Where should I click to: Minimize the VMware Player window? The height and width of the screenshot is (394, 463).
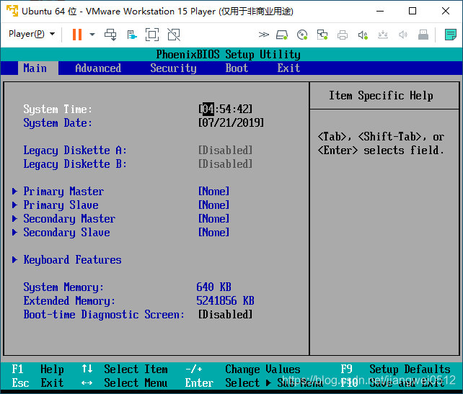[380, 12]
